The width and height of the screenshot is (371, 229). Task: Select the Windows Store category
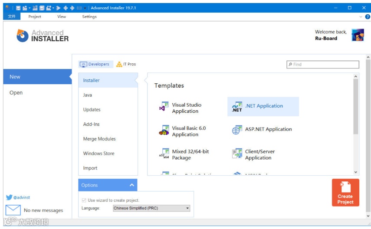[108, 153]
